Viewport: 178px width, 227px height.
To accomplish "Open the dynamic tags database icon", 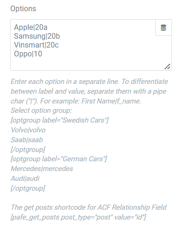I will tap(164, 28).
